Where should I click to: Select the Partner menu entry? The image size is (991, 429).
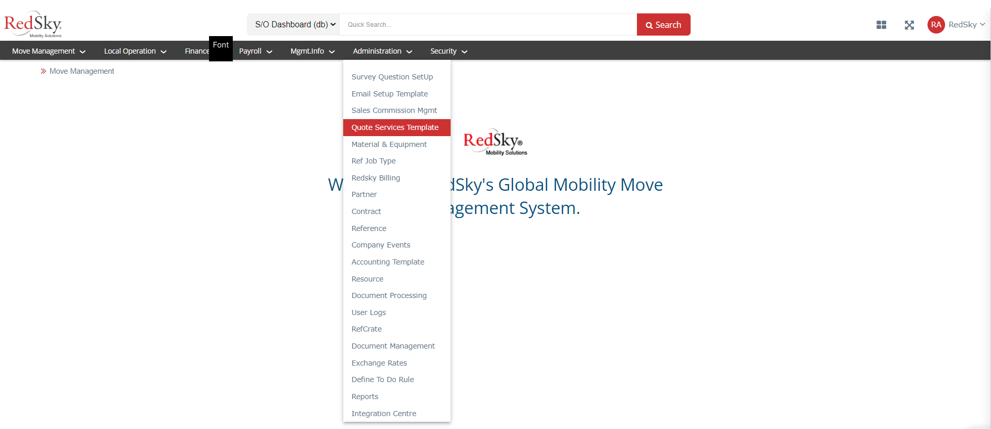396,194
